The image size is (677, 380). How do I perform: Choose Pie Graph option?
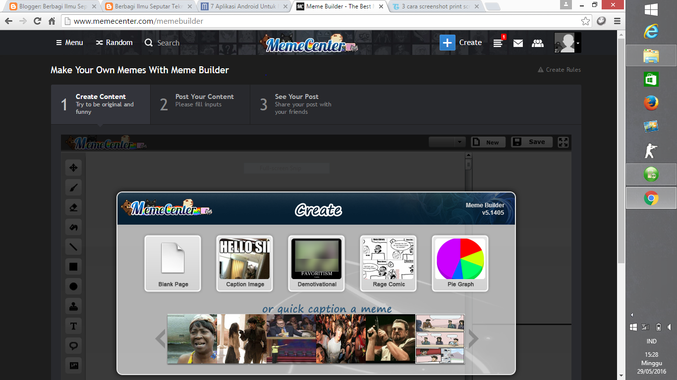460,263
